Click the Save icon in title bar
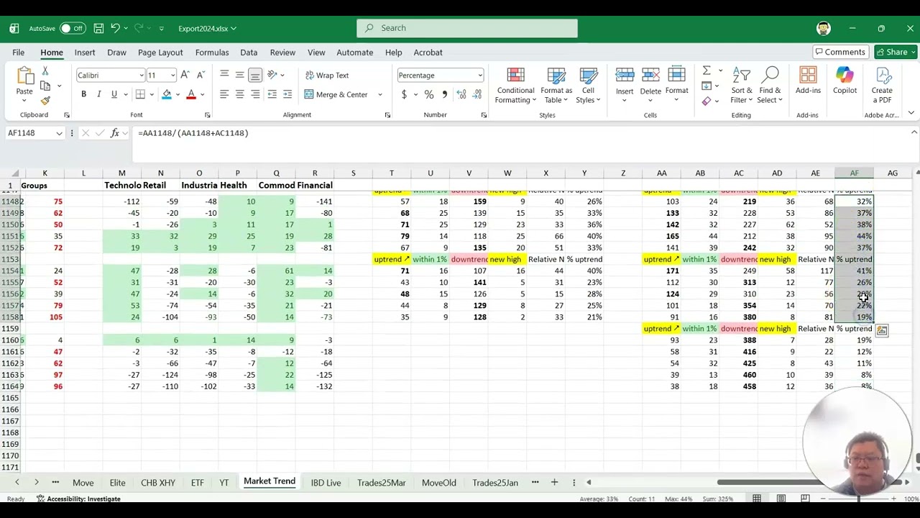 tap(98, 28)
